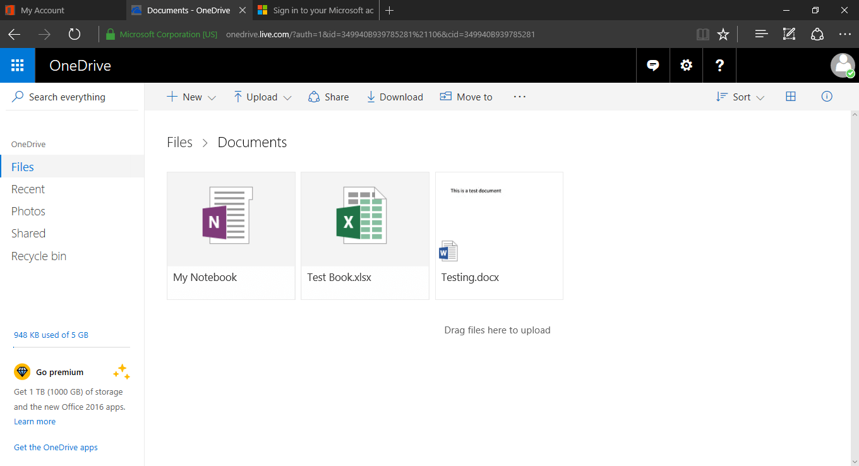Open Edge reading view book icon

[x=703, y=34]
